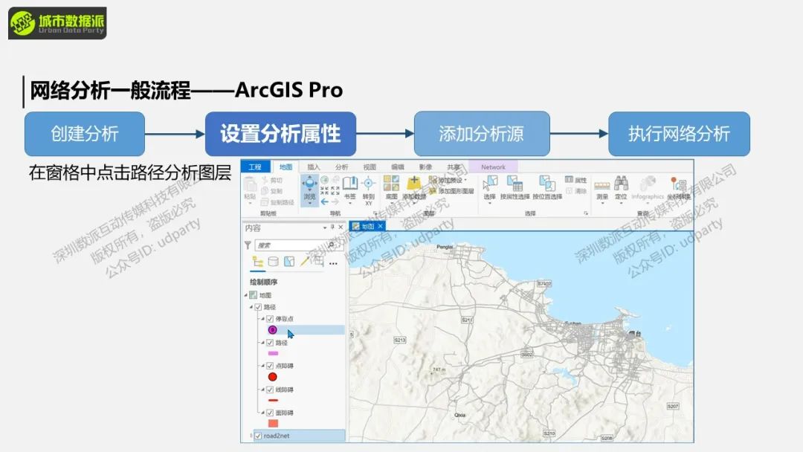Click the 定位 (Locate) binoculars icon
Image resolution: width=803 pixels, height=452 pixels.
[x=621, y=183]
